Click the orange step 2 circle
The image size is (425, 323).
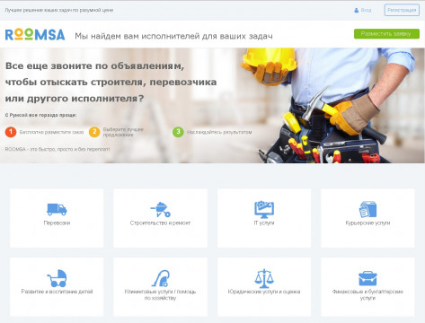point(94,132)
